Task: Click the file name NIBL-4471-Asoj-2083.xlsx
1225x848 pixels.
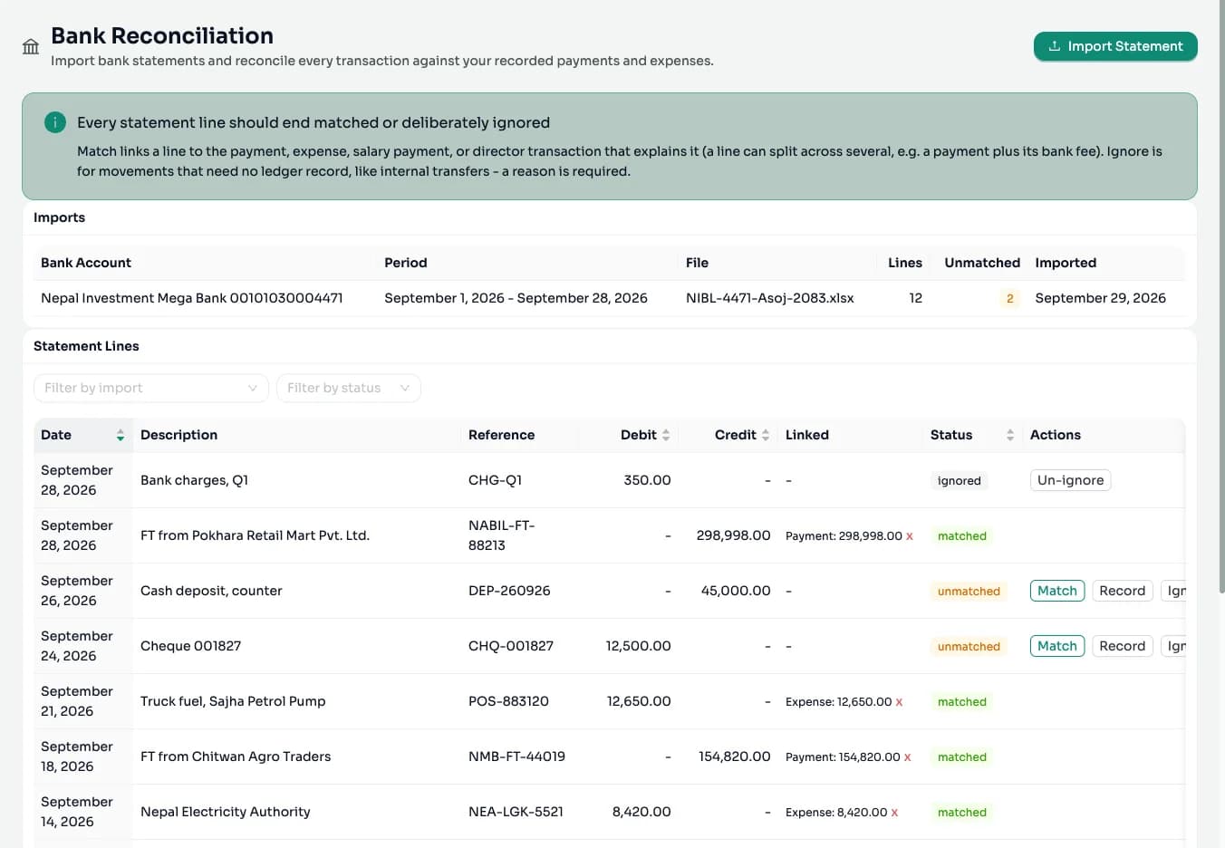Action: tap(769, 298)
